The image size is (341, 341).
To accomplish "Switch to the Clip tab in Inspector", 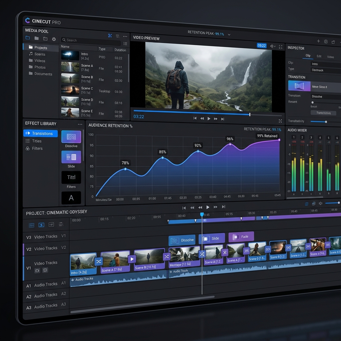I will pyautogui.click(x=308, y=56).
